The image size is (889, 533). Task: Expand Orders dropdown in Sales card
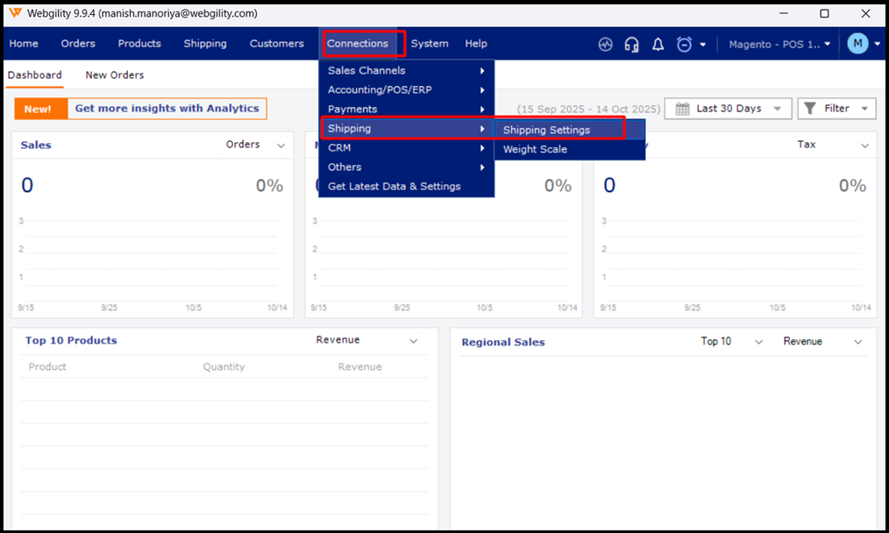pyautogui.click(x=281, y=146)
